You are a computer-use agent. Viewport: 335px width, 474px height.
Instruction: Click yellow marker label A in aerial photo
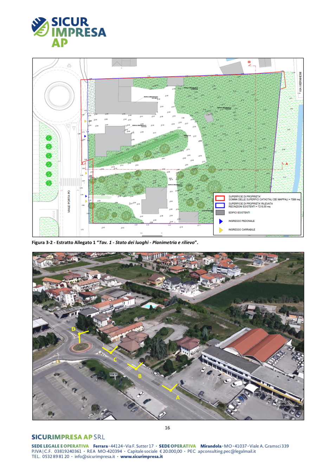[x=178, y=397]
